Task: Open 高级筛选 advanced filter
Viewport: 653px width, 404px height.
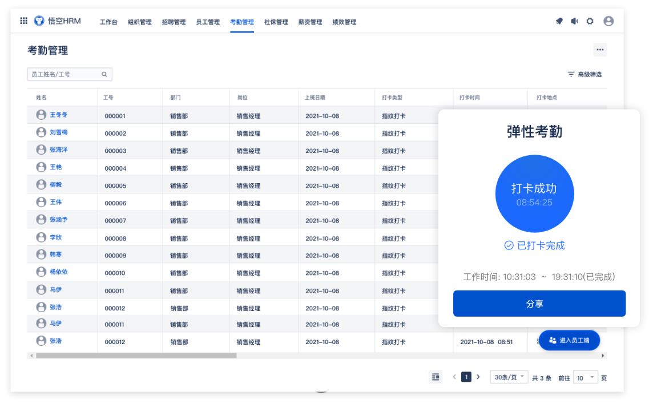Action: click(585, 74)
